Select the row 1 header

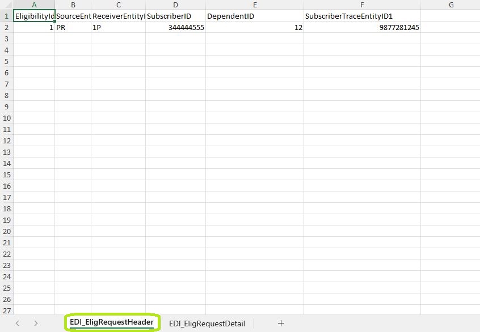(x=7, y=16)
